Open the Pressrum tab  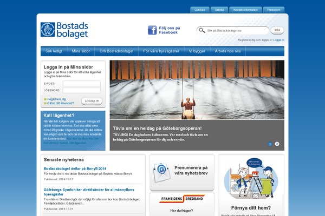(274, 10)
